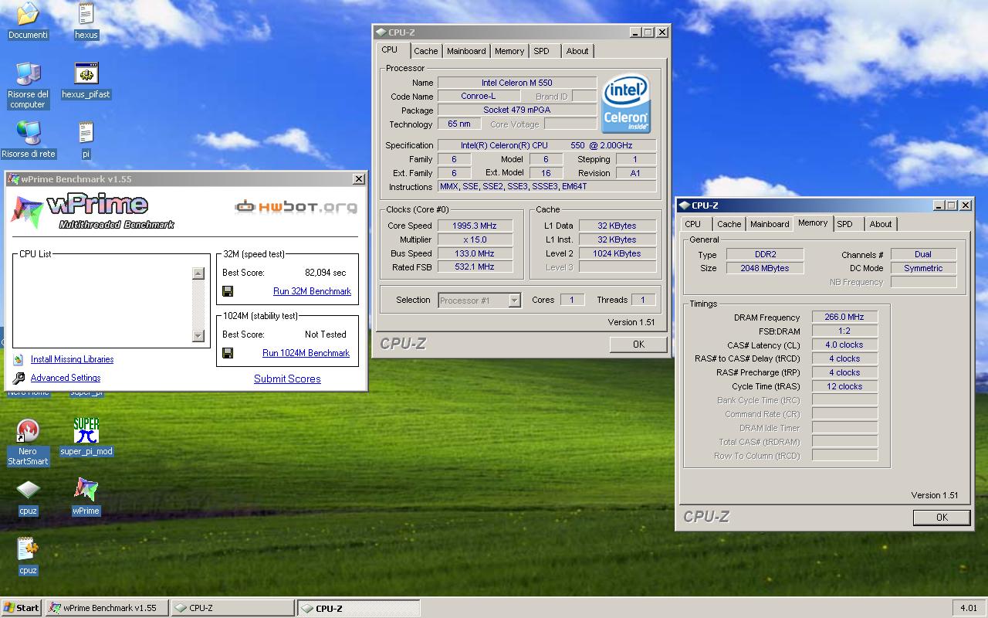Select Cache tab in CPU-Z Memory window
The width and height of the screenshot is (988, 618).
click(x=729, y=224)
